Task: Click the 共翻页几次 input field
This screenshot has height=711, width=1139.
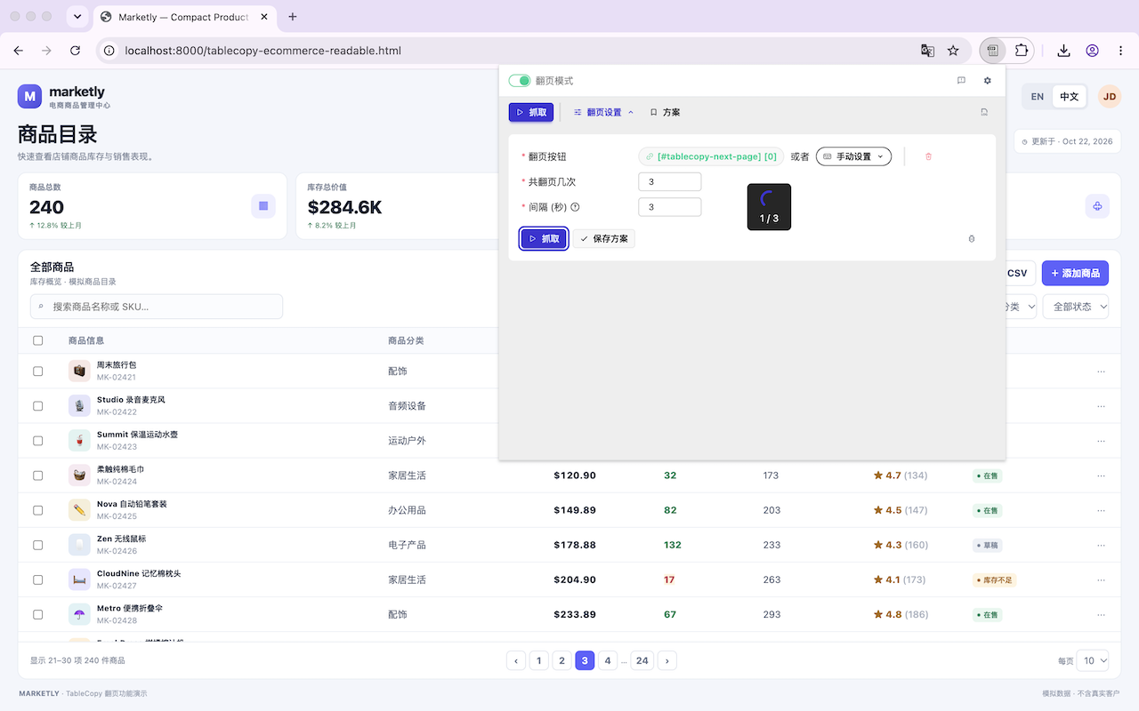Action: pyautogui.click(x=670, y=181)
